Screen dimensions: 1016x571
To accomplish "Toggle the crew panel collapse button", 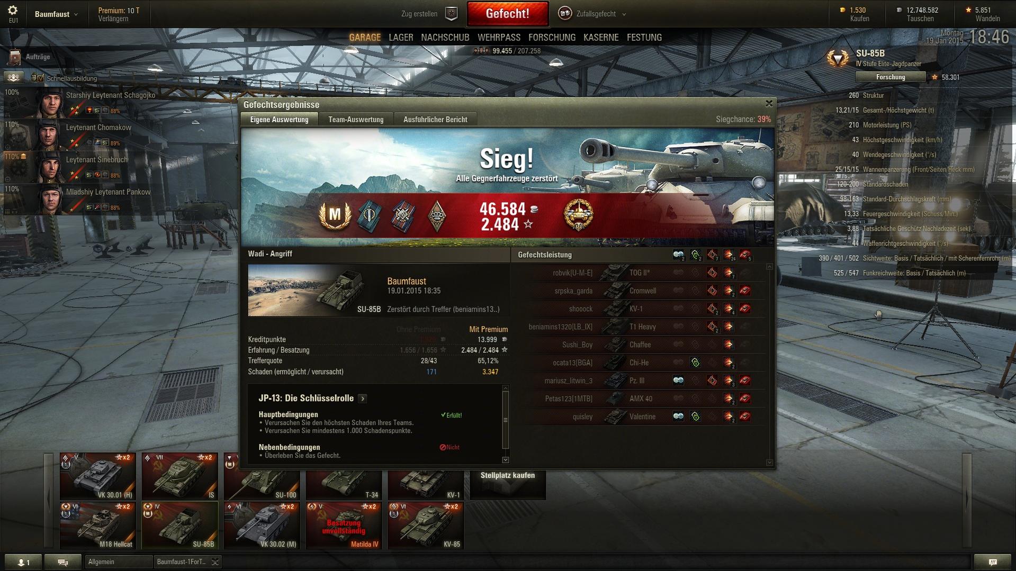I will [x=13, y=78].
